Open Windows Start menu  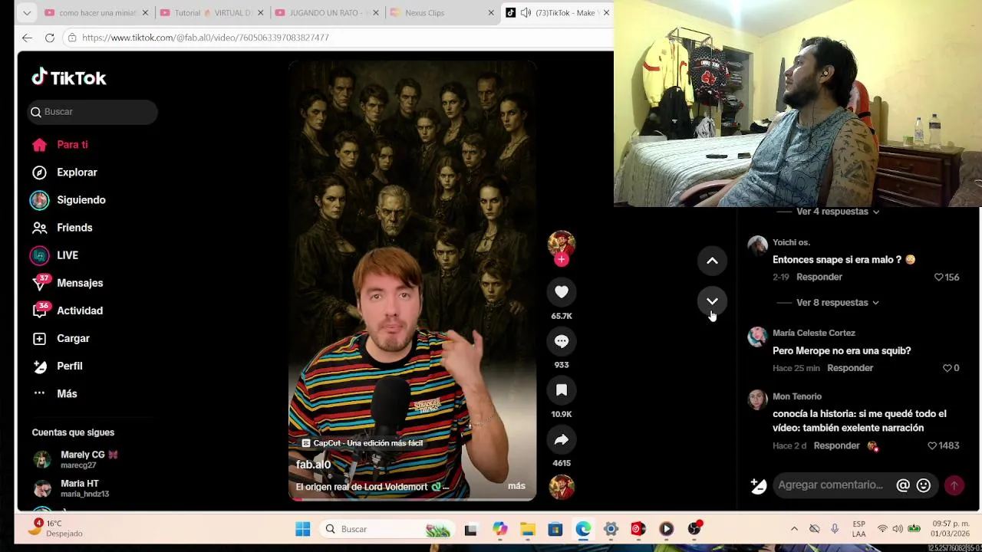(303, 529)
